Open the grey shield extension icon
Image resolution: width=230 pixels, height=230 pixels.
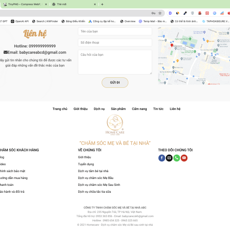tap(192, 13)
